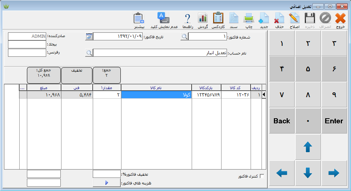Viewport: 351px width, 191px height.
Task: Create a new invoice with جدید icon
Action: (x=264, y=18)
